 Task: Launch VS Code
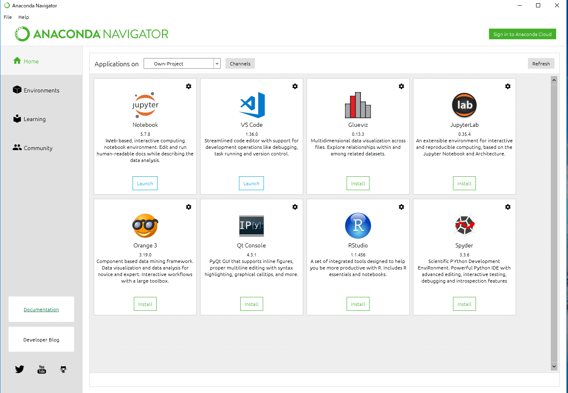tap(251, 183)
